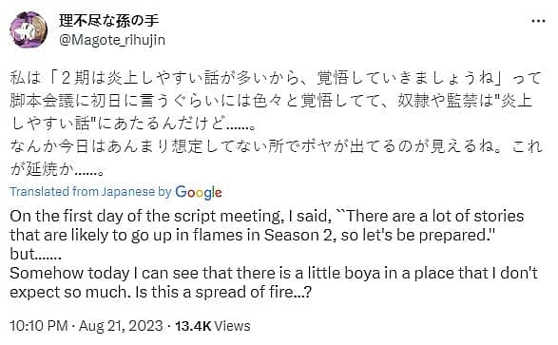Screen dimensions: 558x345
Task: View the 13.4K view count analytics
Action: tap(193, 326)
